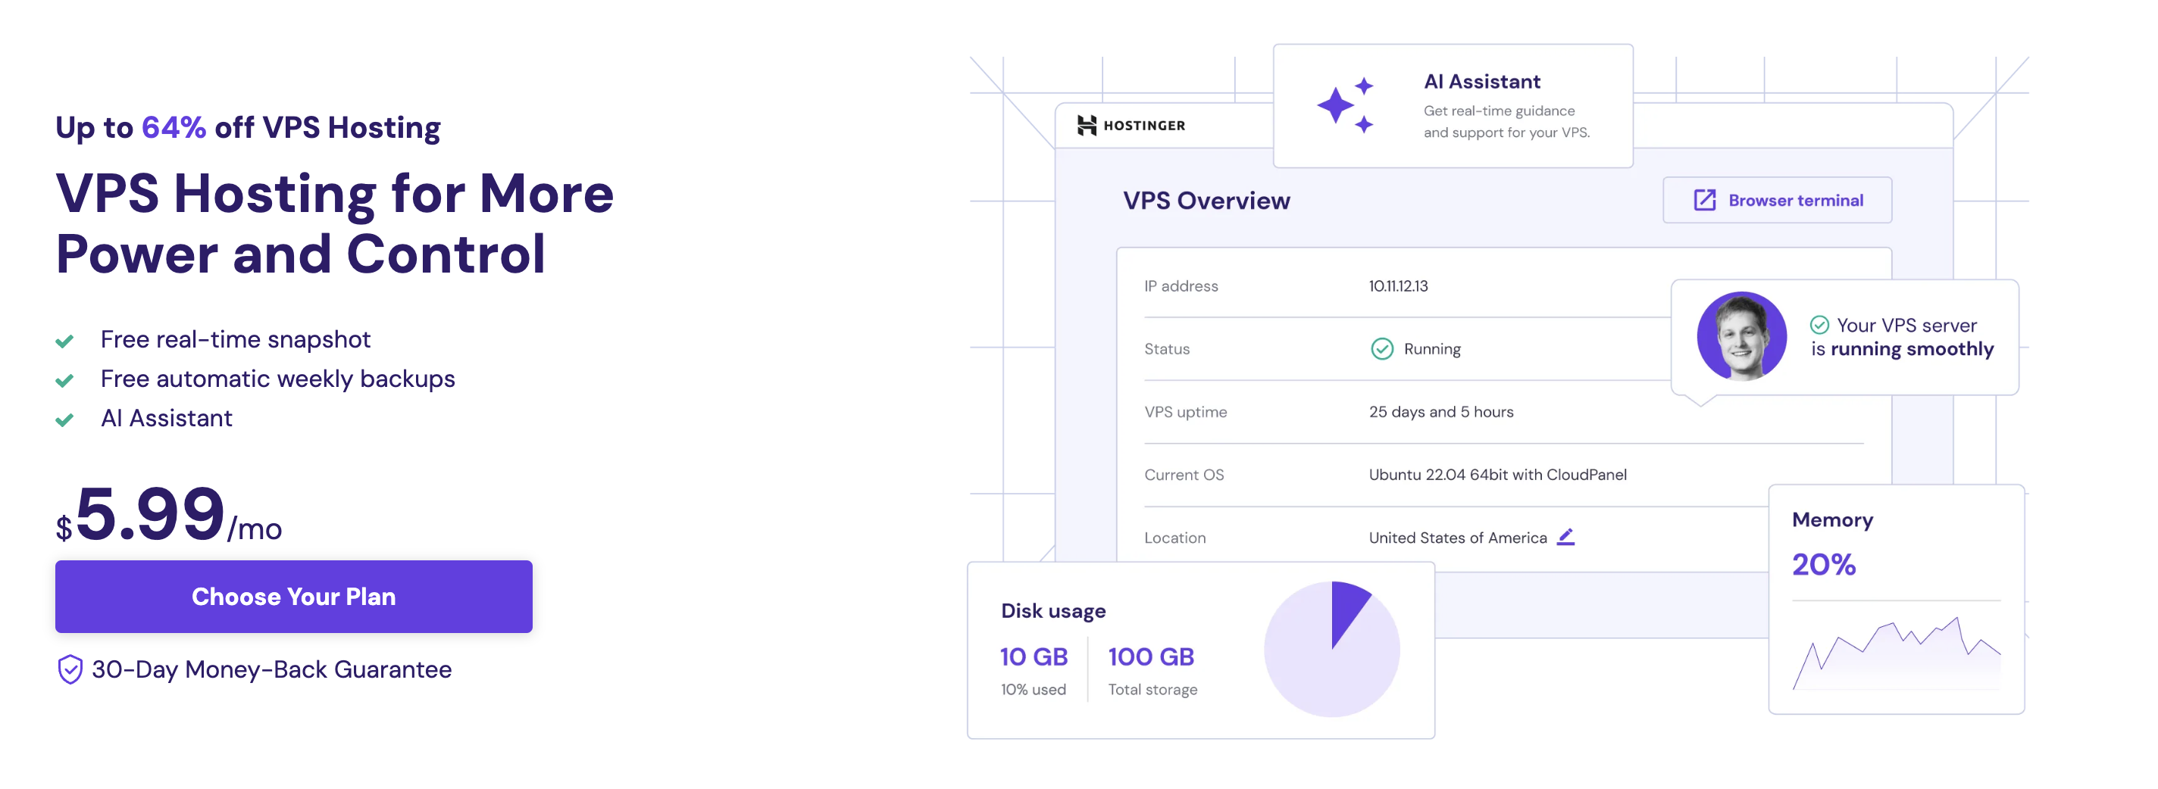
Task: Open the Browser terminal
Action: (x=1776, y=199)
